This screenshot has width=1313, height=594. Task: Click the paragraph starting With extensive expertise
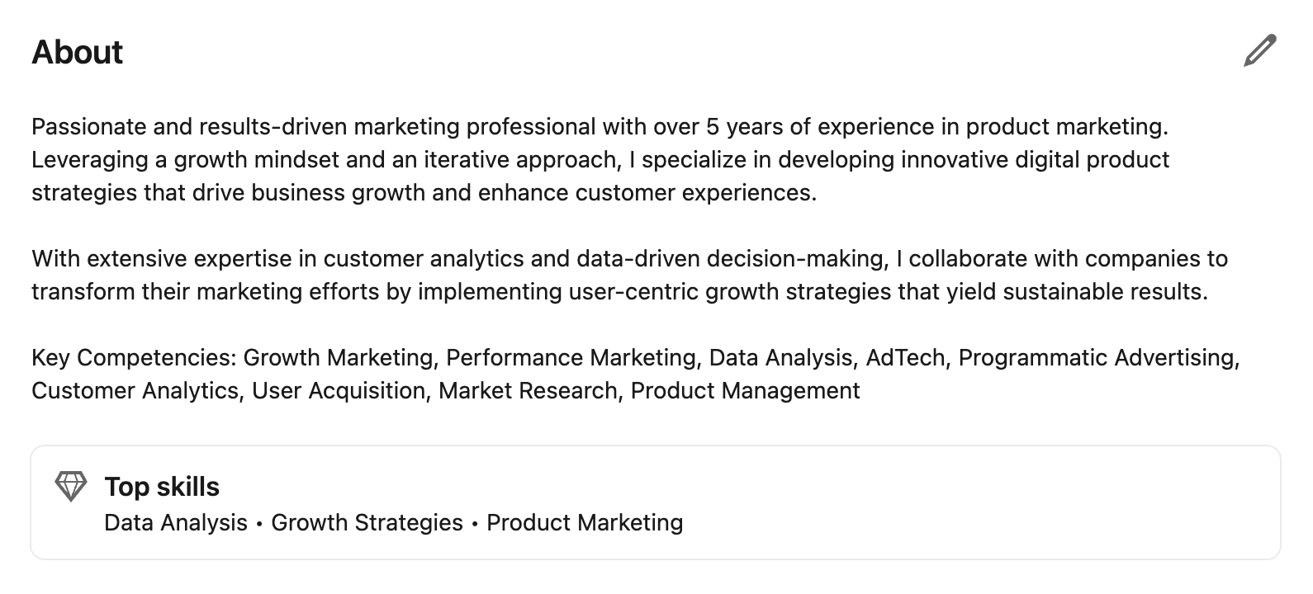tap(619, 275)
